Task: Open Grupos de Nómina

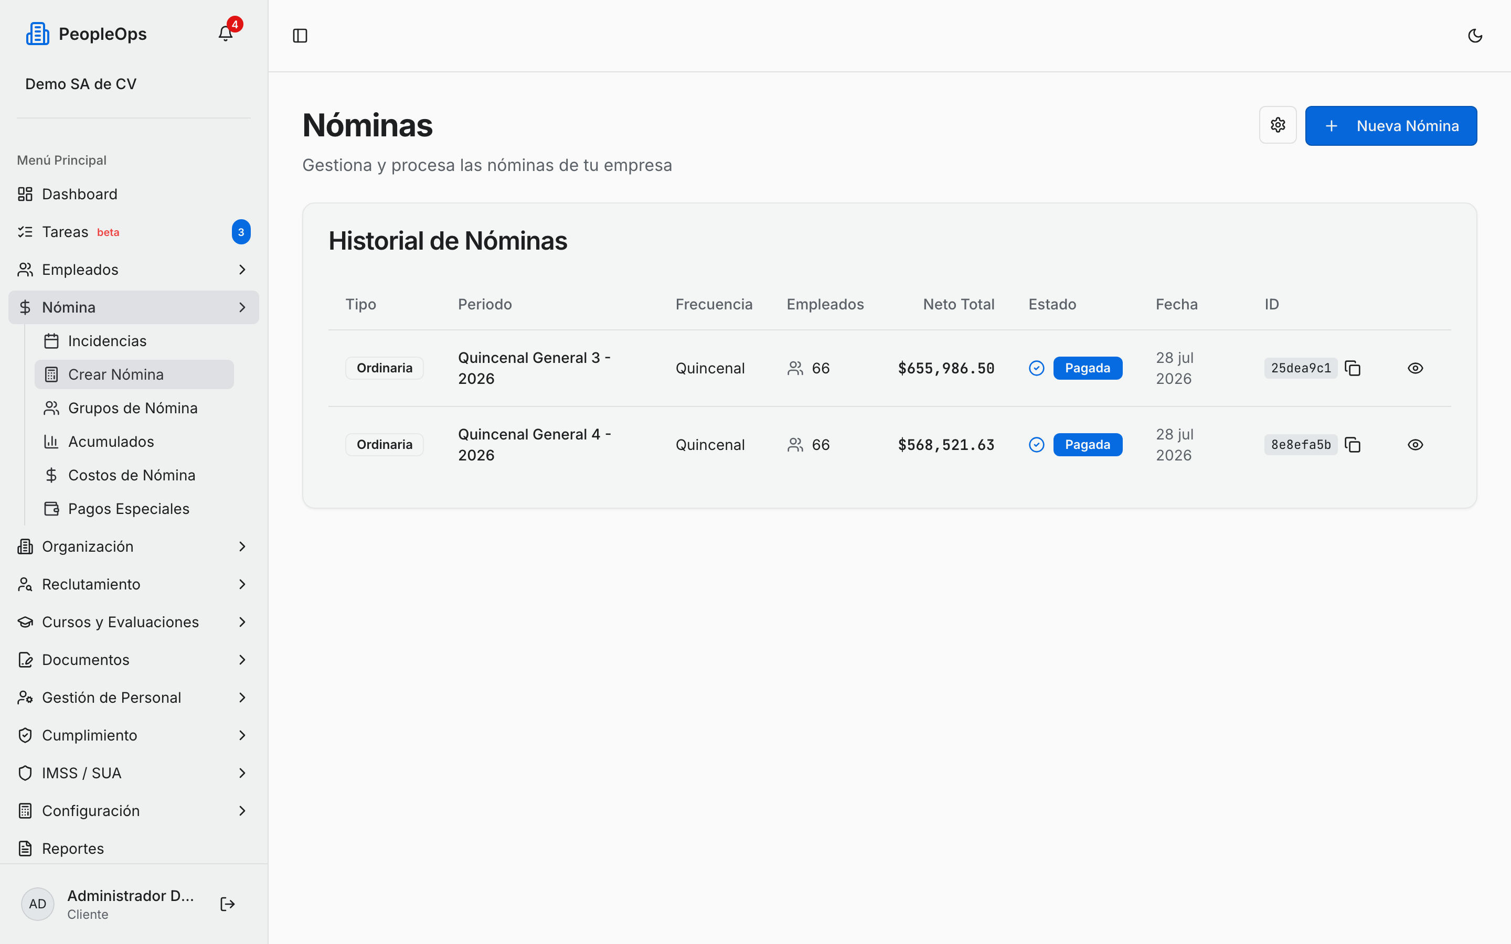Action: point(134,409)
